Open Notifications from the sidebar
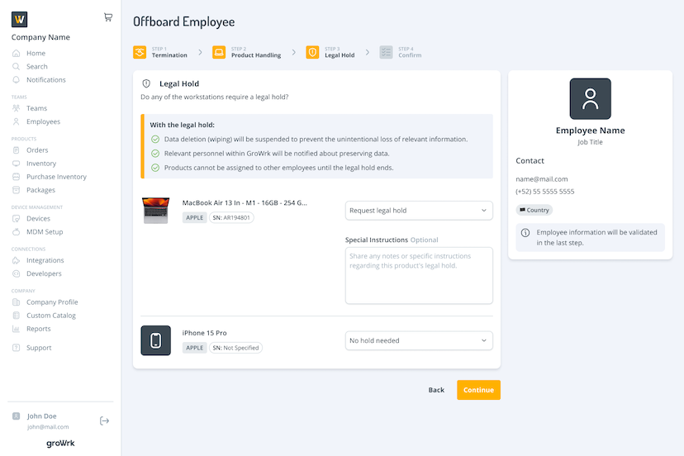This screenshot has height=456, width=684. 45,80
